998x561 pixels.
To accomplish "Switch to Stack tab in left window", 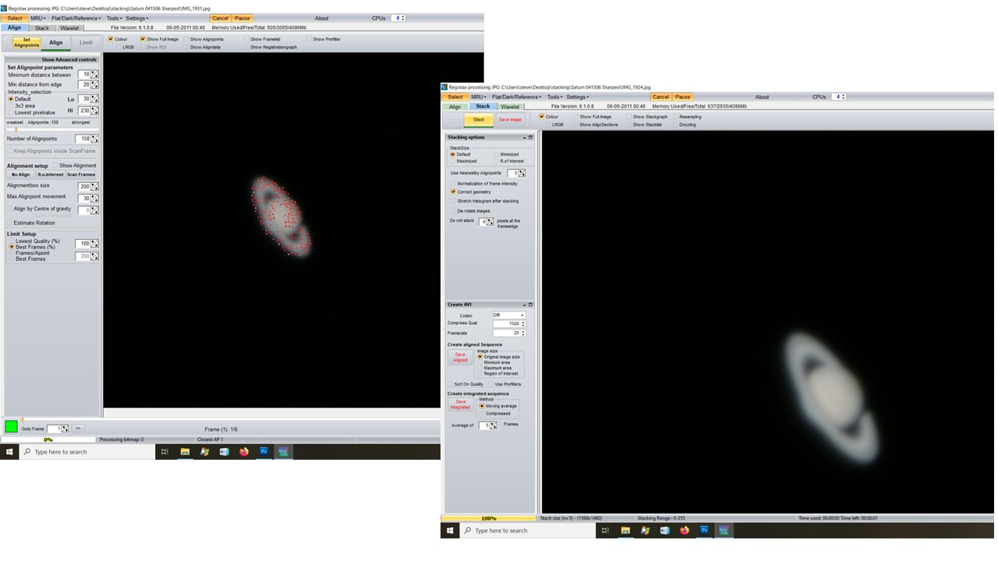I will (x=42, y=28).
